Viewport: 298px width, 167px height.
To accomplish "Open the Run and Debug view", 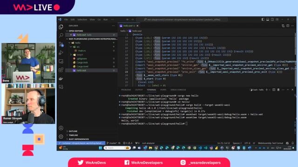I will tap(61, 52).
